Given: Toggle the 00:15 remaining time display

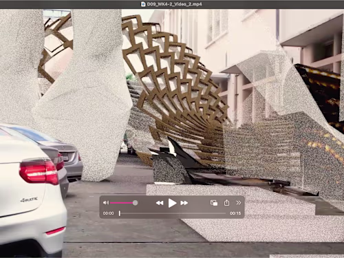Looking at the screenshot, I should point(235,213).
